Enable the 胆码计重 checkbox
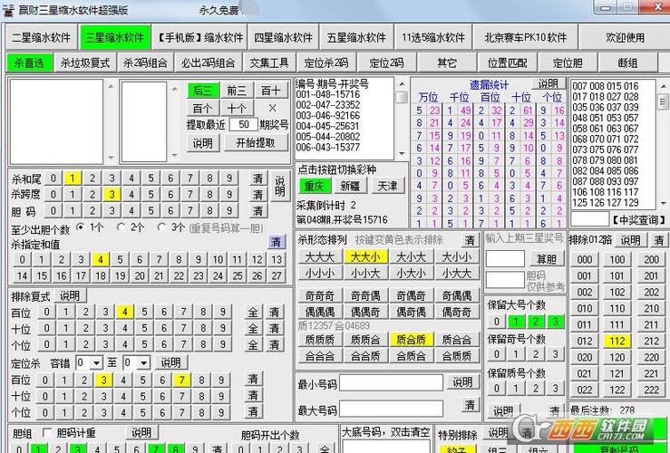This screenshot has height=453, width=670. (48, 432)
